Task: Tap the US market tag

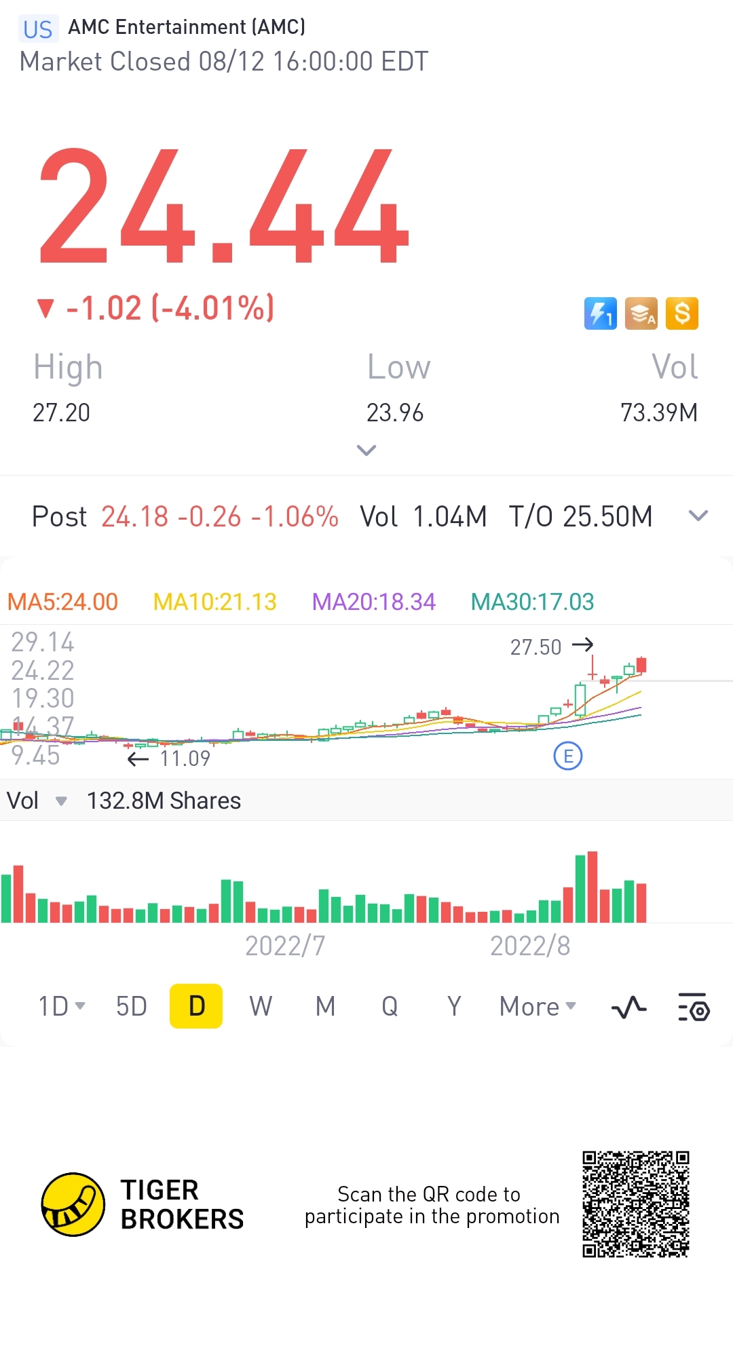Action: coord(37,29)
